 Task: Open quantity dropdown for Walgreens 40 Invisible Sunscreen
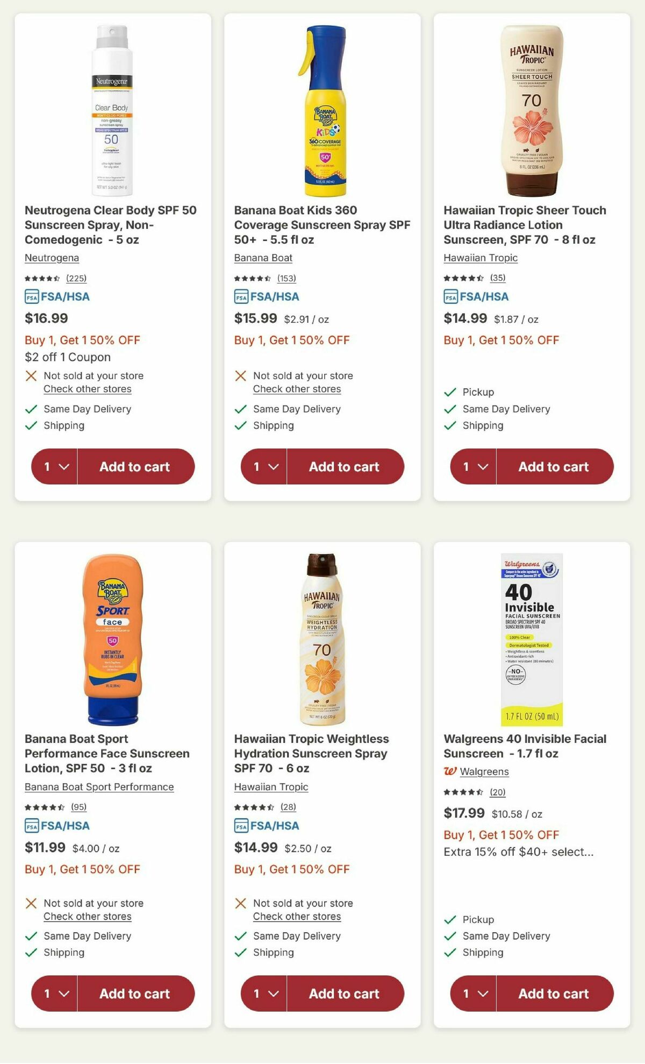473,994
